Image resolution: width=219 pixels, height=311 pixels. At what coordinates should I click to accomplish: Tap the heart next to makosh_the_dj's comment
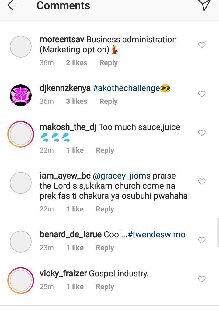pos(202,133)
